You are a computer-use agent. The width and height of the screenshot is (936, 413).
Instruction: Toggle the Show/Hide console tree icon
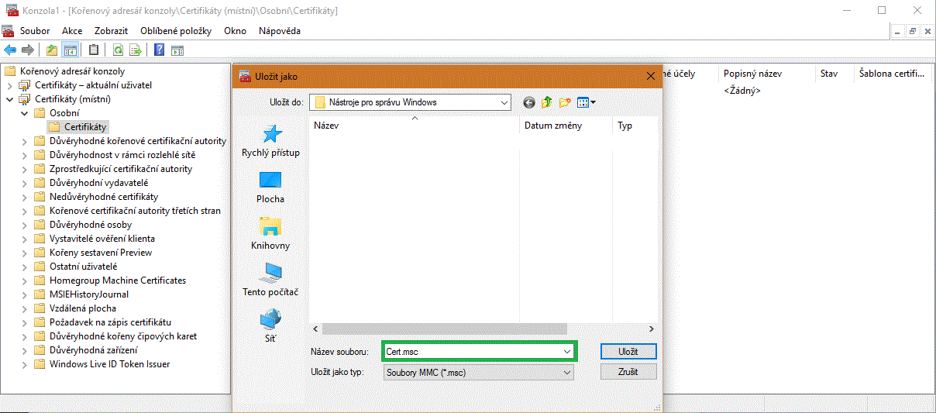pos(71,50)
